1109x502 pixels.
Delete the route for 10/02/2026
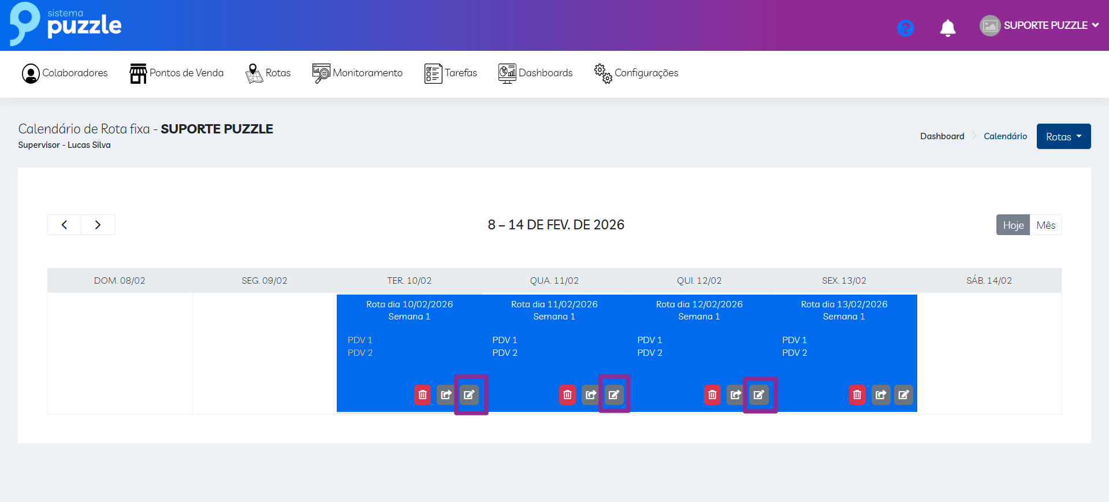coord(423,395)
